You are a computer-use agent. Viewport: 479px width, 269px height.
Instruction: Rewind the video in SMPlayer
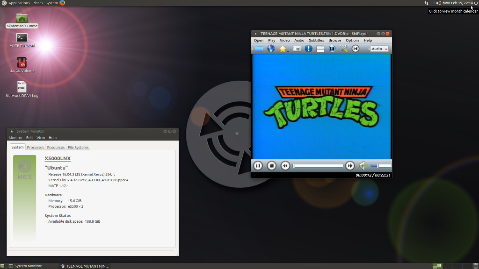point(285,166)
